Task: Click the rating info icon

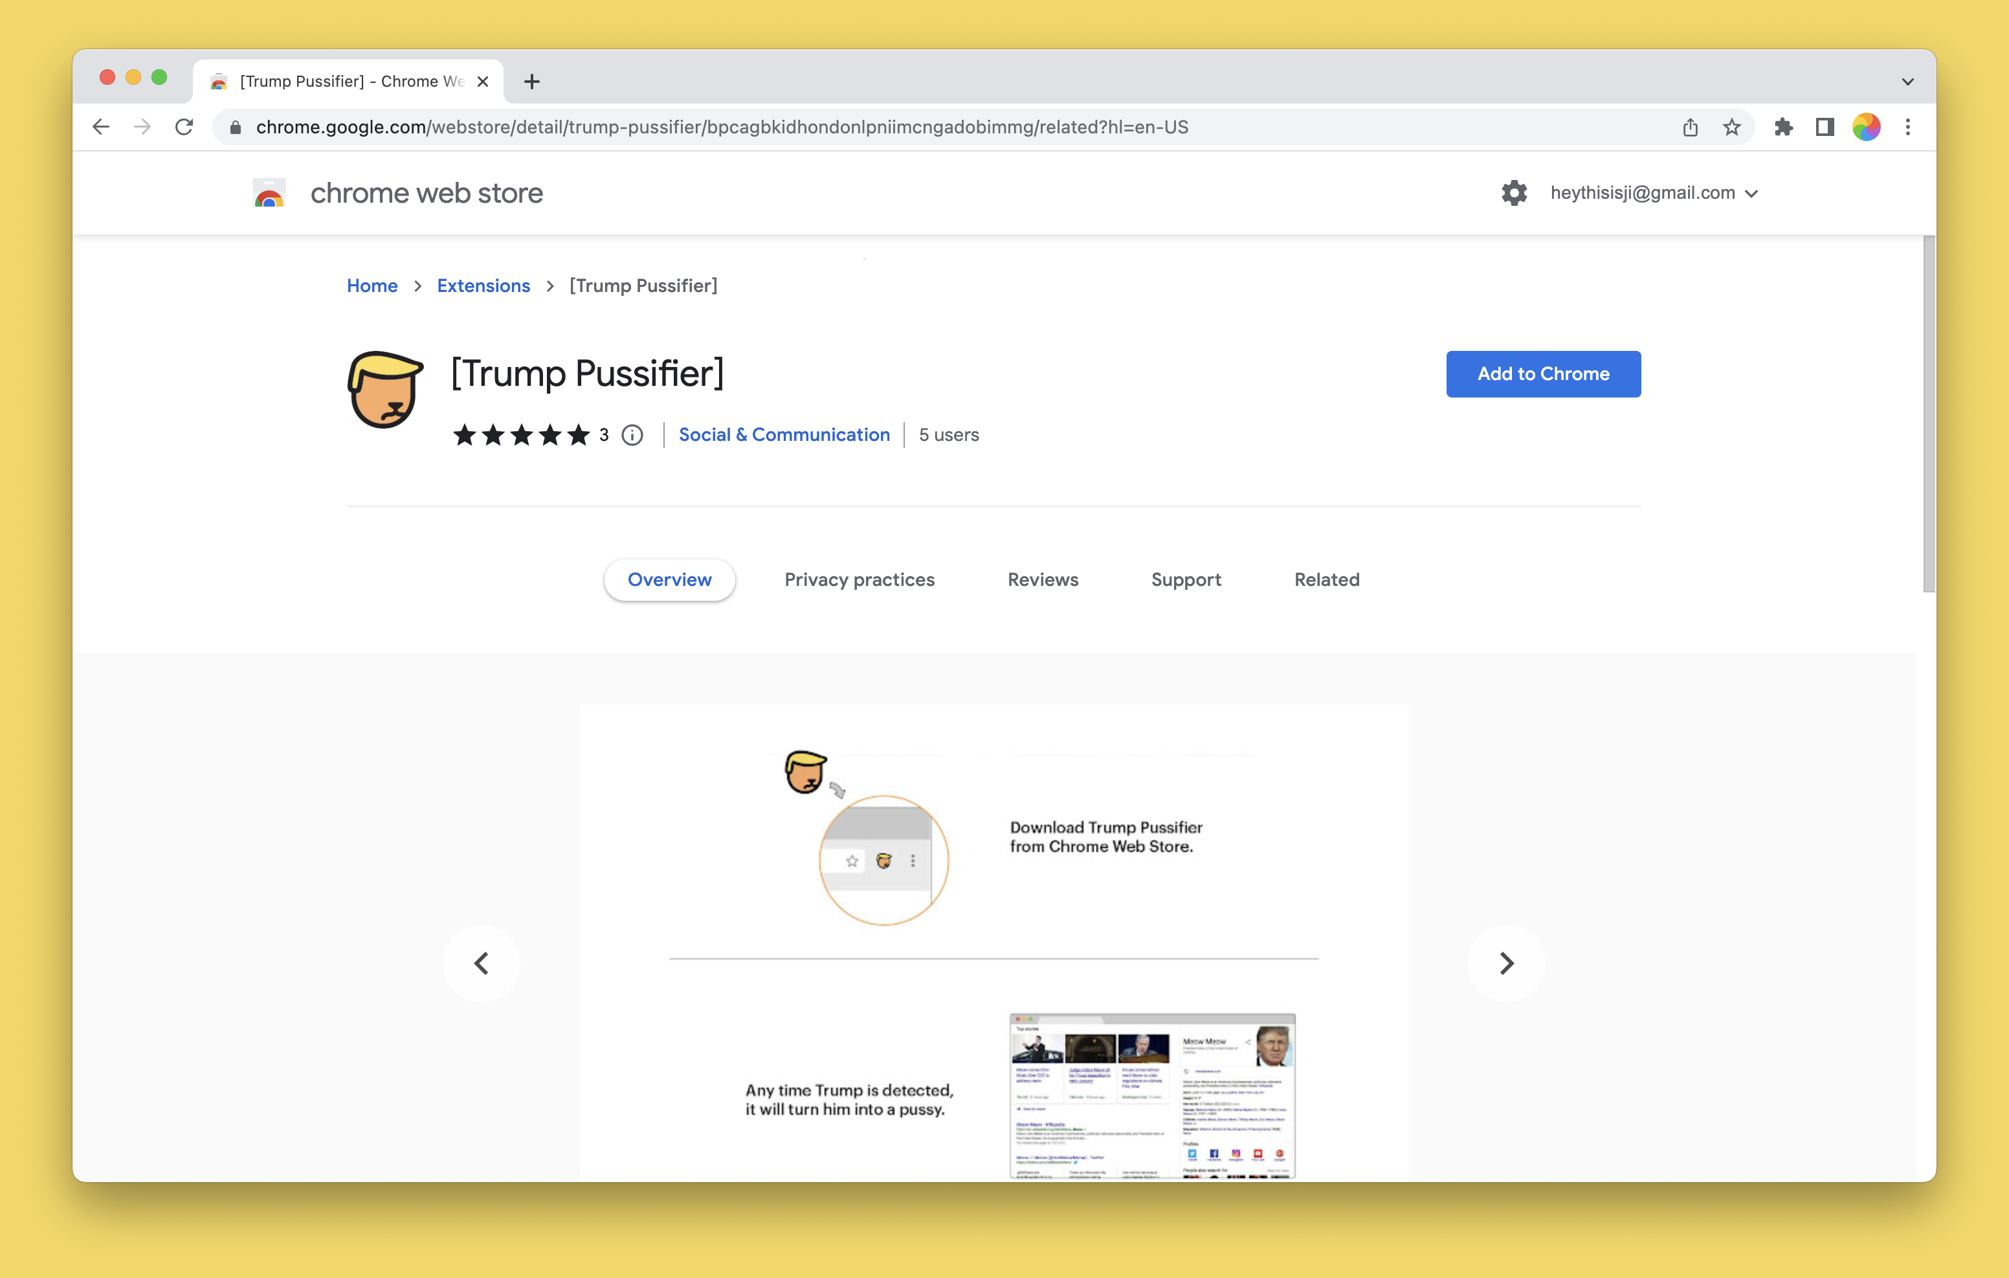Action: pyautogui.click(x=632, y=435)
